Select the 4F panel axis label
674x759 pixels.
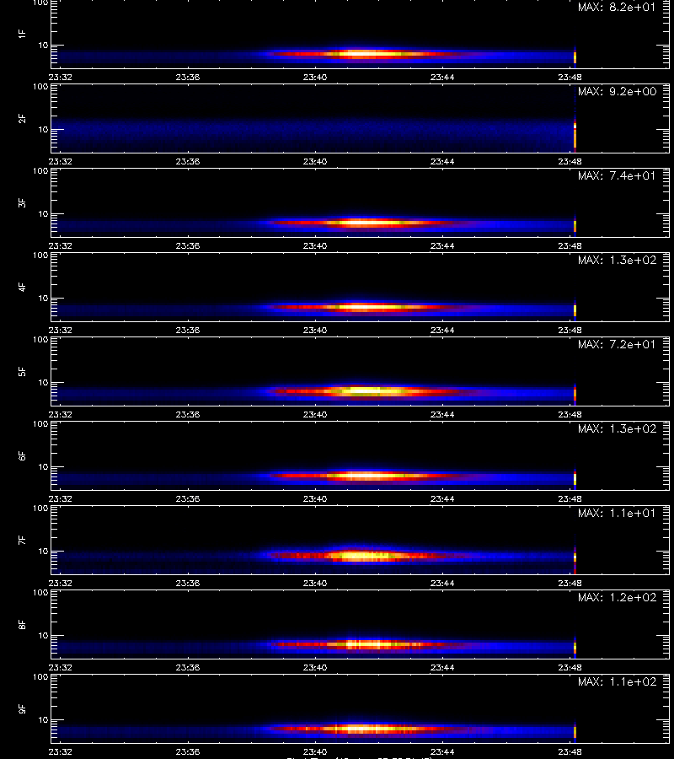pos(22,287)
